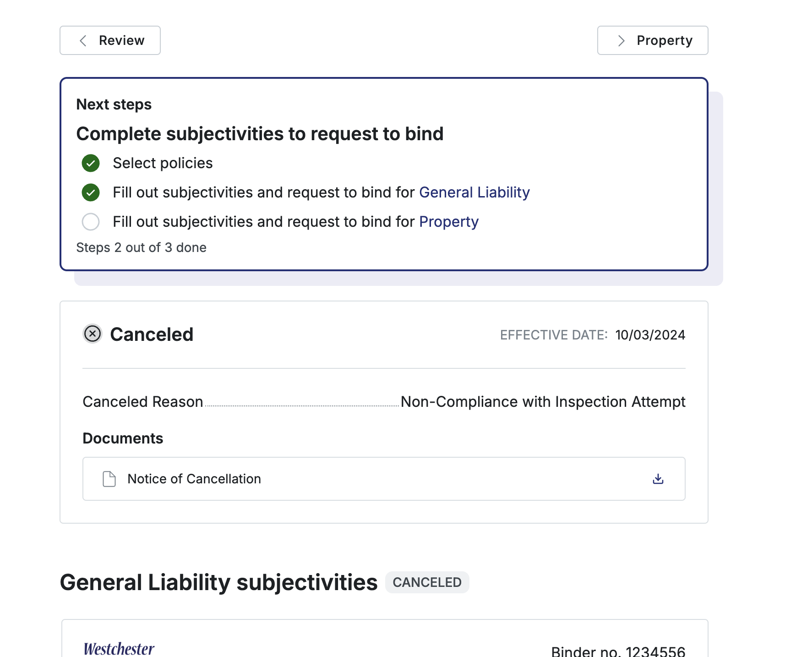Image resolution: width=807 pixels, height=657 pixels.
Task: Click the left chevron in Review button
Action: click(x=83, y=41)
